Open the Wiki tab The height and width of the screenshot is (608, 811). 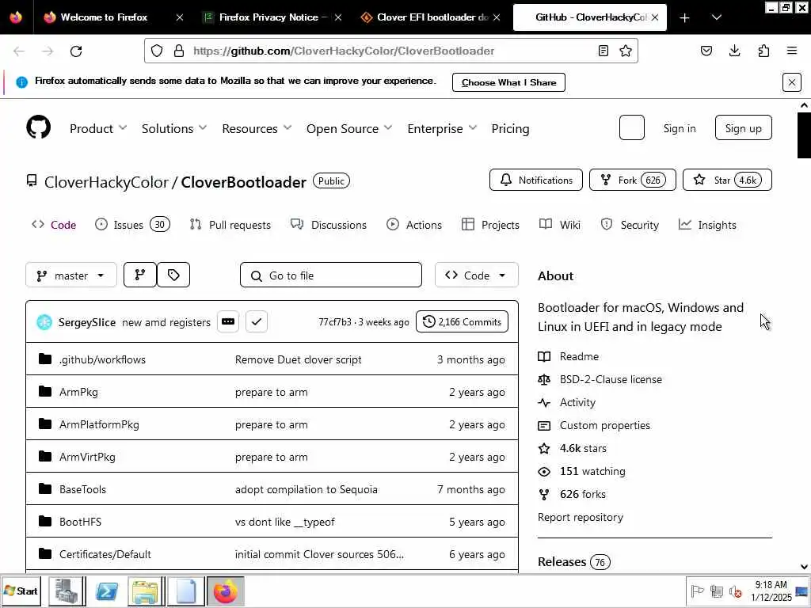point(560,225)
